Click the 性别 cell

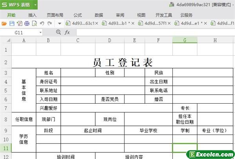click(110, 73)
